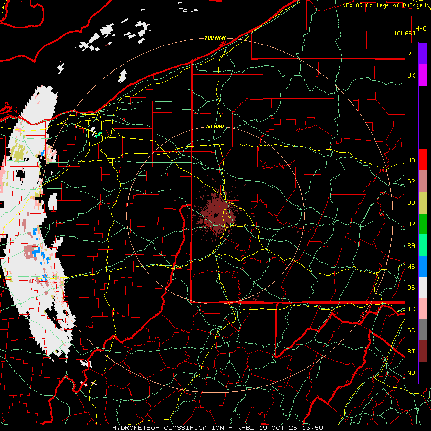Screen dimensions: 431x431
Task: Click the HA label in the legend
Action: pyautogui.click(x=411, y=160)
